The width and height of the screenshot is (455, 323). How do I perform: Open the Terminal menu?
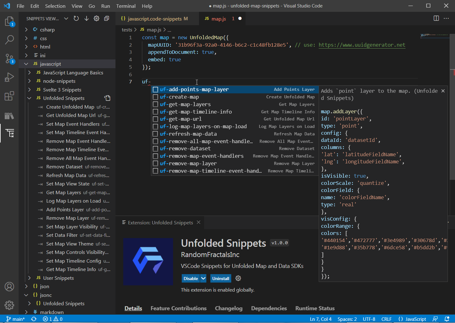(126, 6)
